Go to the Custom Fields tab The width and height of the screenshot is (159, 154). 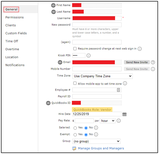click(x=16, y=33)
